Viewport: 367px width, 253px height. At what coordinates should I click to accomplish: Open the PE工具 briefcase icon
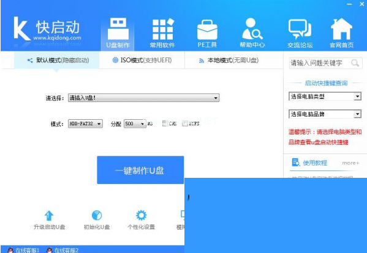coord(207,30)
